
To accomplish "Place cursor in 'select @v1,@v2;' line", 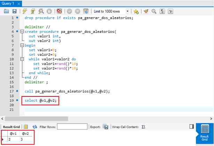I will point(40,101).
